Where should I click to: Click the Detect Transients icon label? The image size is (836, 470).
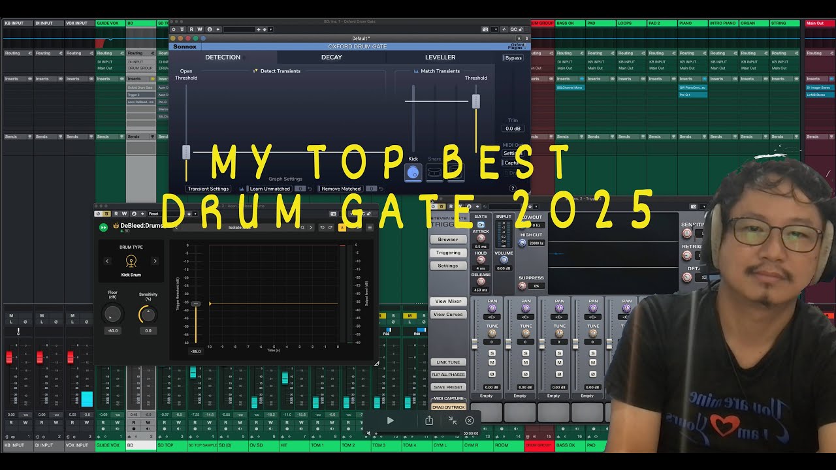pos(255,71)
